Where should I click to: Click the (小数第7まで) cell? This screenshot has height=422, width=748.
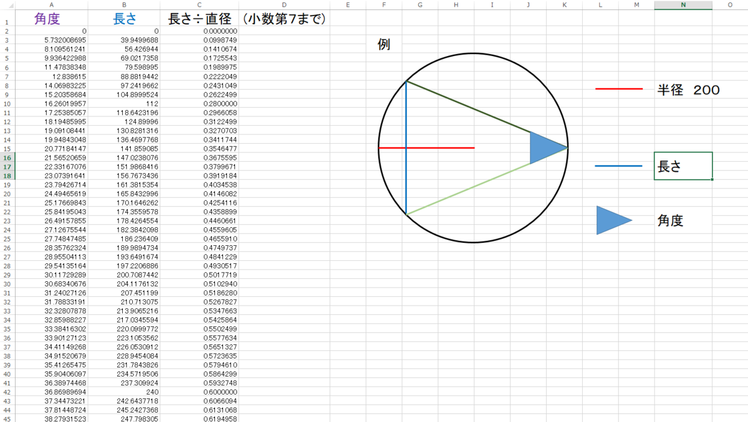point(284,19)
